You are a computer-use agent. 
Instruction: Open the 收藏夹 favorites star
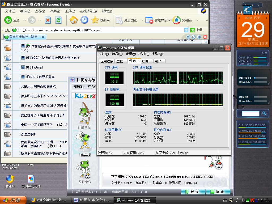pos(95,20)
